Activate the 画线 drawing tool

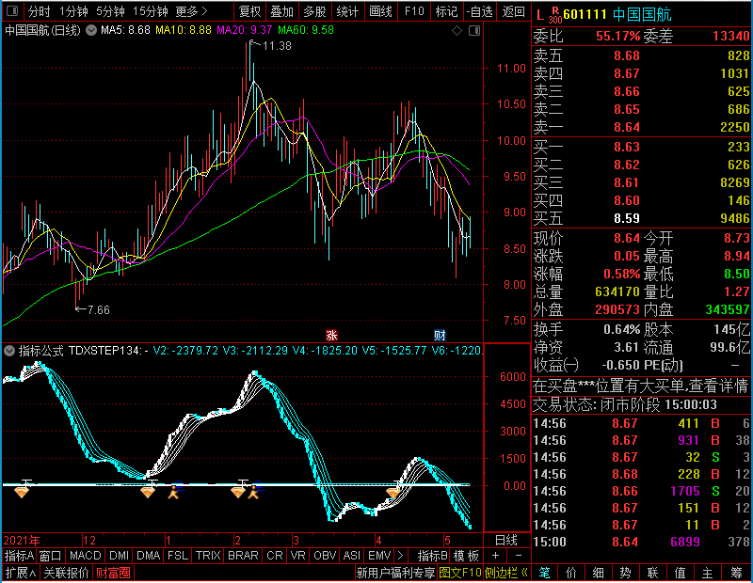pyautogui.click(x=380, y=11)
